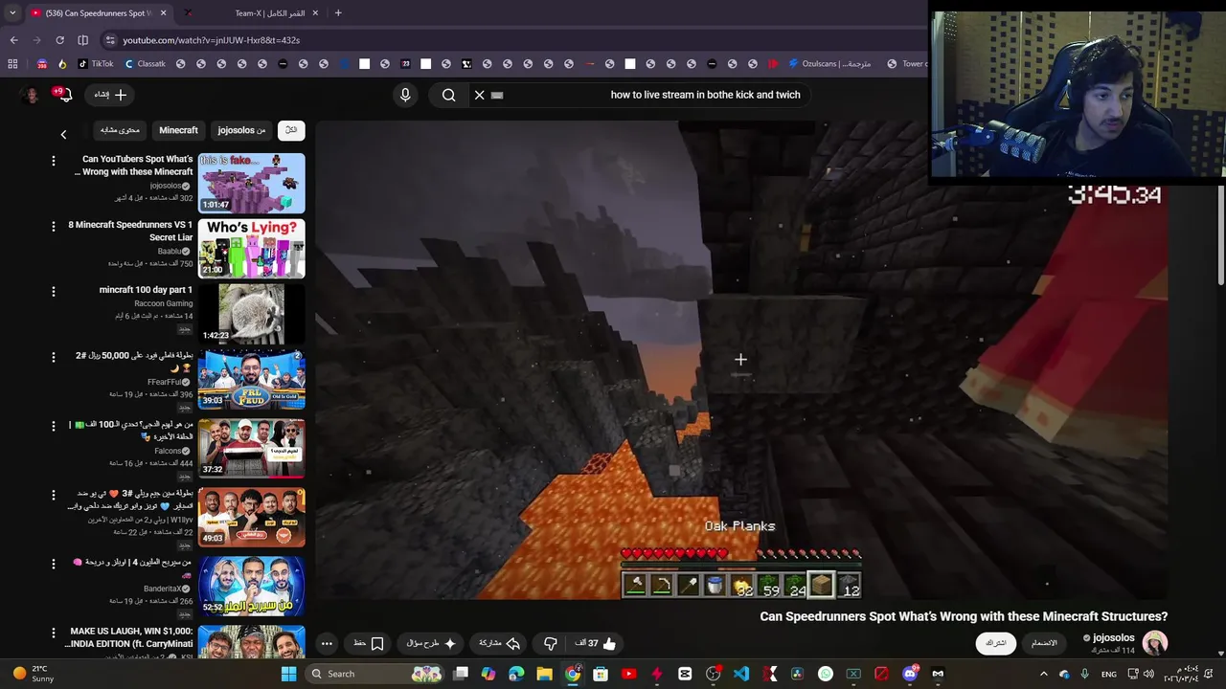Open the browser side panel icon
Viewport: 1226px width, 689px height.
point(82,40)
